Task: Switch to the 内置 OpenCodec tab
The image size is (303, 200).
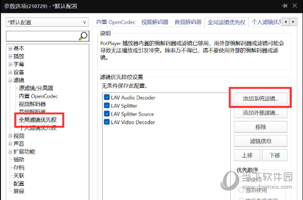Action: (116, 22)
